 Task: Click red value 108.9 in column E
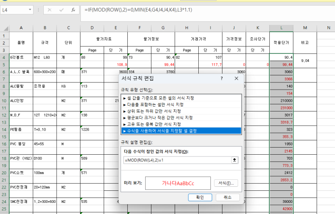pos(116,65)
